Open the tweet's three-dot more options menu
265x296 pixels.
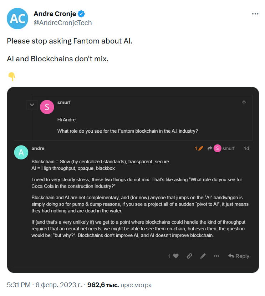coord(255,14)
